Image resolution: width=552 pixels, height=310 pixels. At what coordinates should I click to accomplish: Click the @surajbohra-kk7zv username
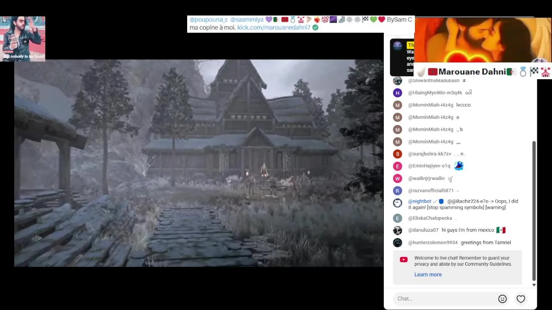point(430,154)
